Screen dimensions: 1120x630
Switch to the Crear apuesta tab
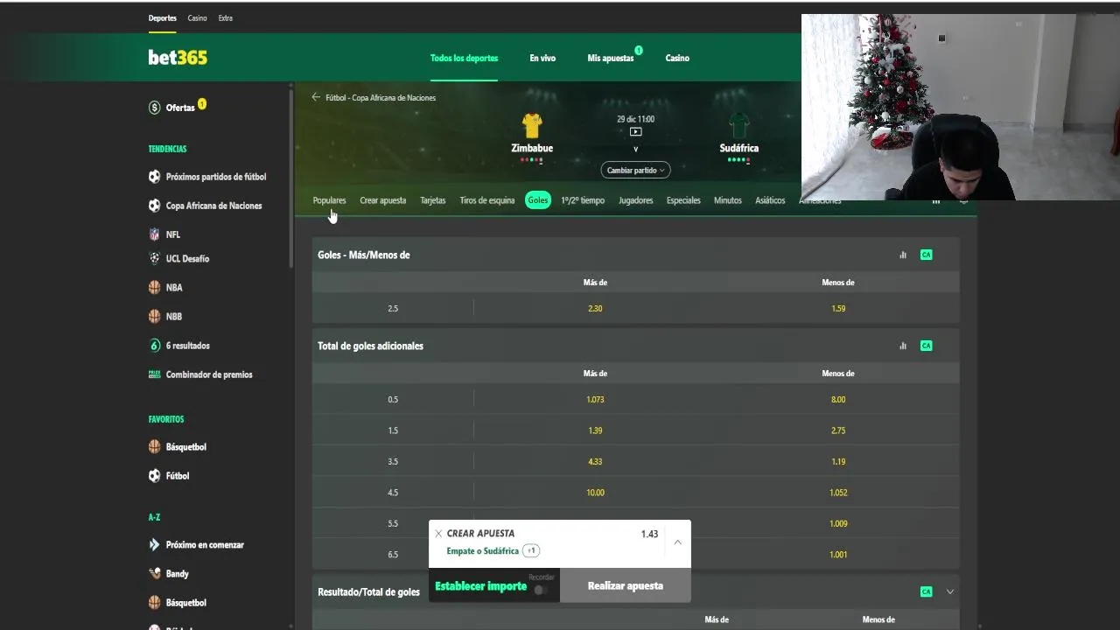coord(383,200)
